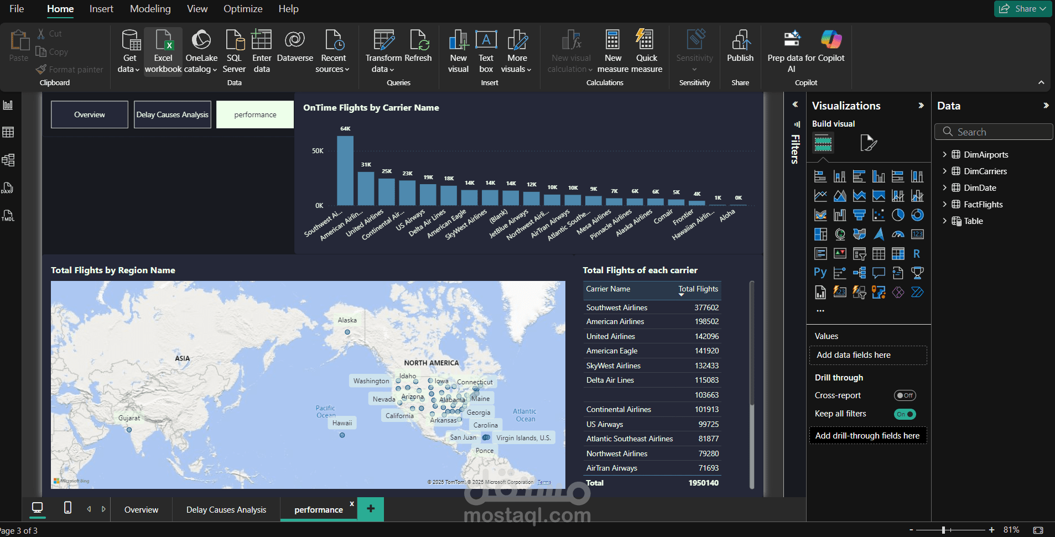This screenshot has width=1055, height=537.
Task: Expand the FactFlights table
Action: point(945,204)
